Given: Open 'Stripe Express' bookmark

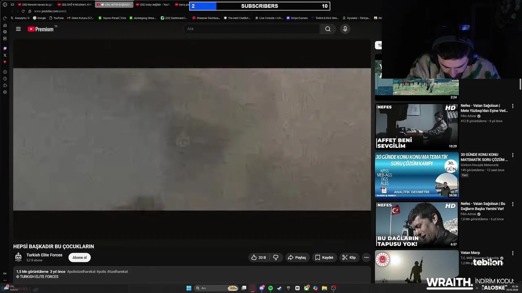Looking at the screenshot, I should tap(297, 18).
